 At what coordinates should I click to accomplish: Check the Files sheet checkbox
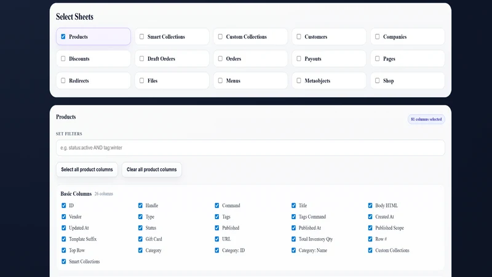(x=142, y=81)
